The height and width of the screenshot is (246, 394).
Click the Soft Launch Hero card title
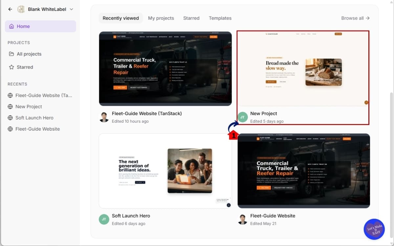(131, 216)
